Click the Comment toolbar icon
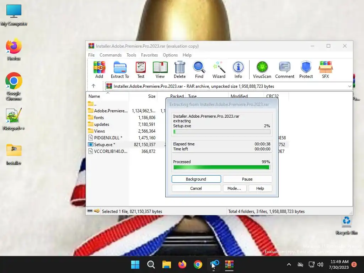Viewport: 364px width, 273px height. (x=285, y=70)
